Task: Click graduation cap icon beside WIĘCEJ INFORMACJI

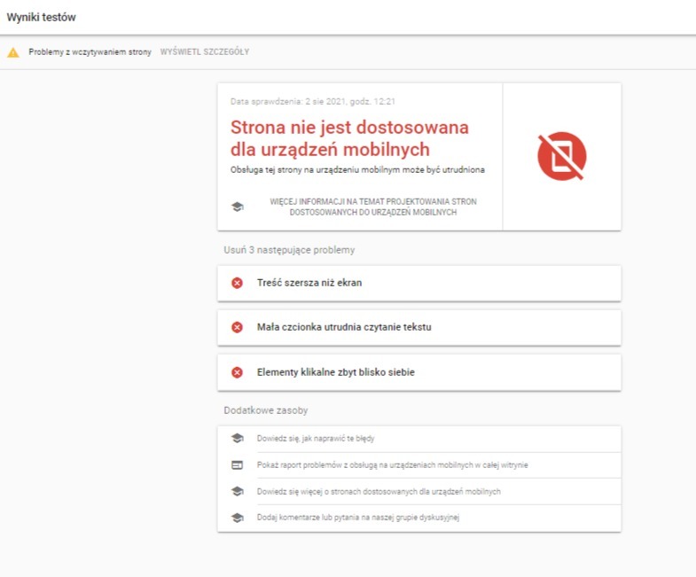Action: [238, 207]
